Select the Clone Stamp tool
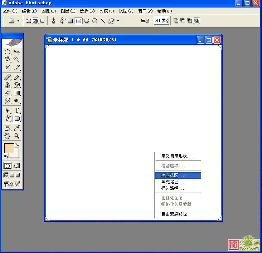262x253 pixels. click(x=8, y=85)
